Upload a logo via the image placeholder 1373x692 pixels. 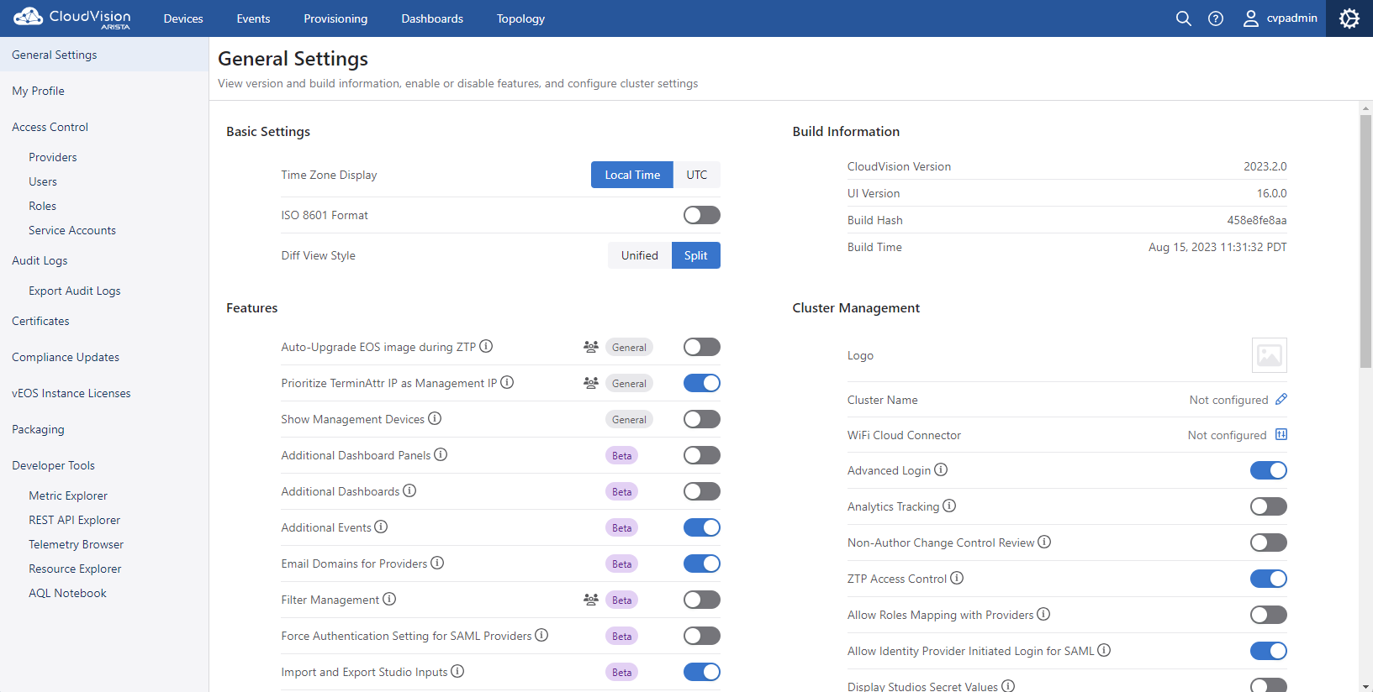click(x=1270, y=355)
